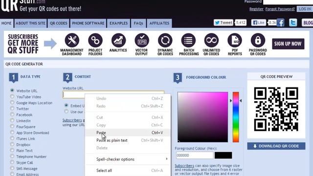Open the Twitter bird square icon
The height and width of the screenshot is (176, 313).
coord(293,22)
